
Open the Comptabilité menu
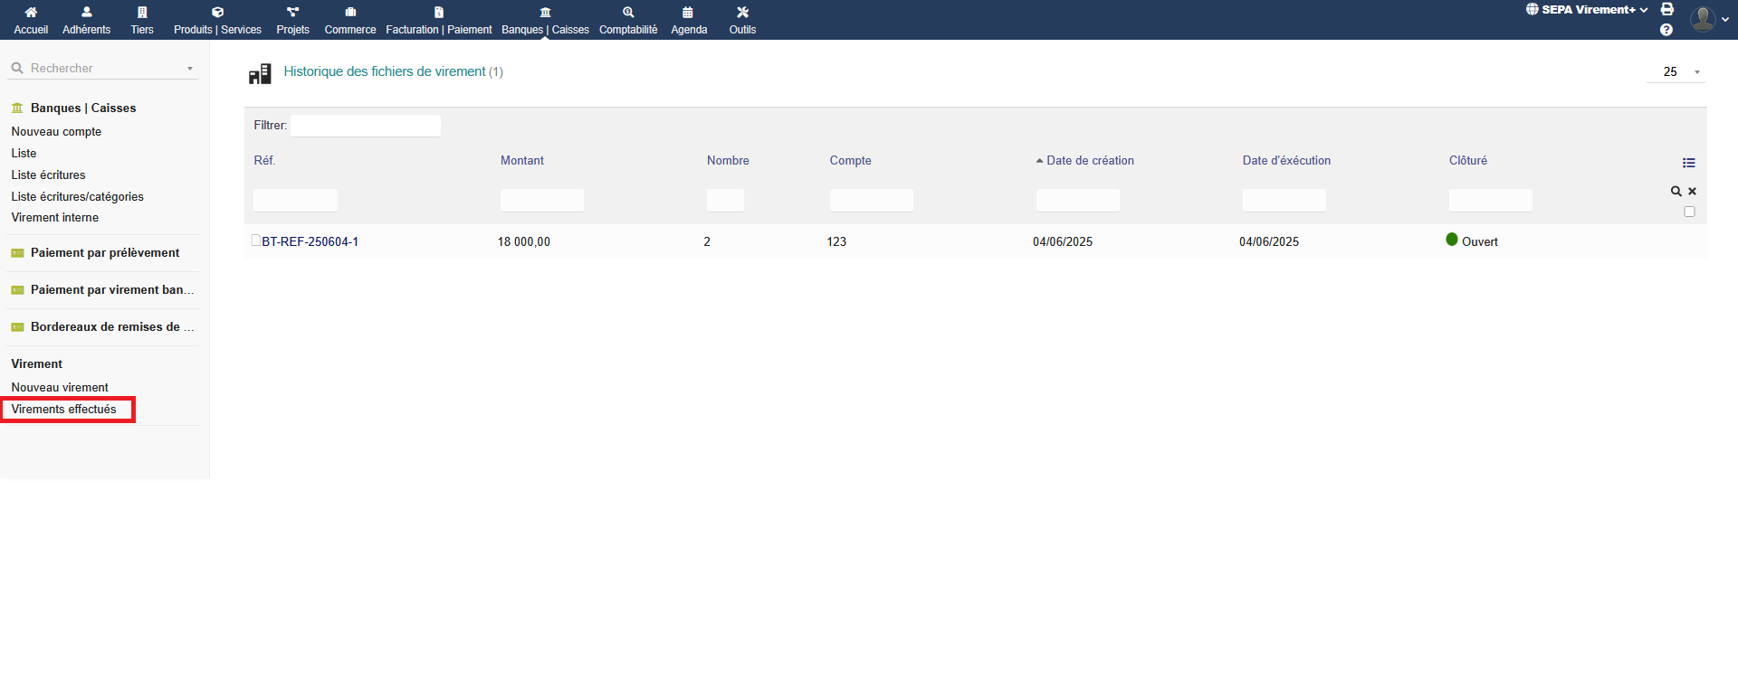628,20
